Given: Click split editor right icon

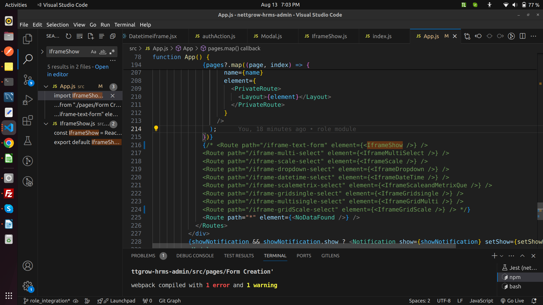Looking at the screenshot, I should [522, 36].
